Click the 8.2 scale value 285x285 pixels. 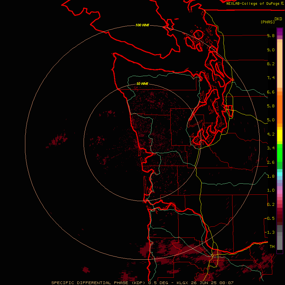click(271, 64)
